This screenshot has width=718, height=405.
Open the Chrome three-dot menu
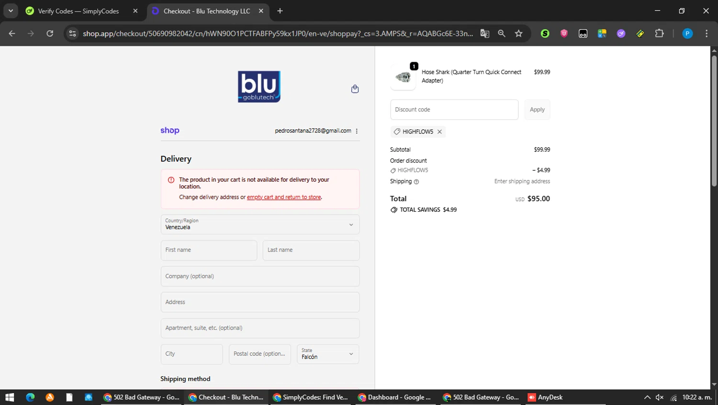[707, 33]
